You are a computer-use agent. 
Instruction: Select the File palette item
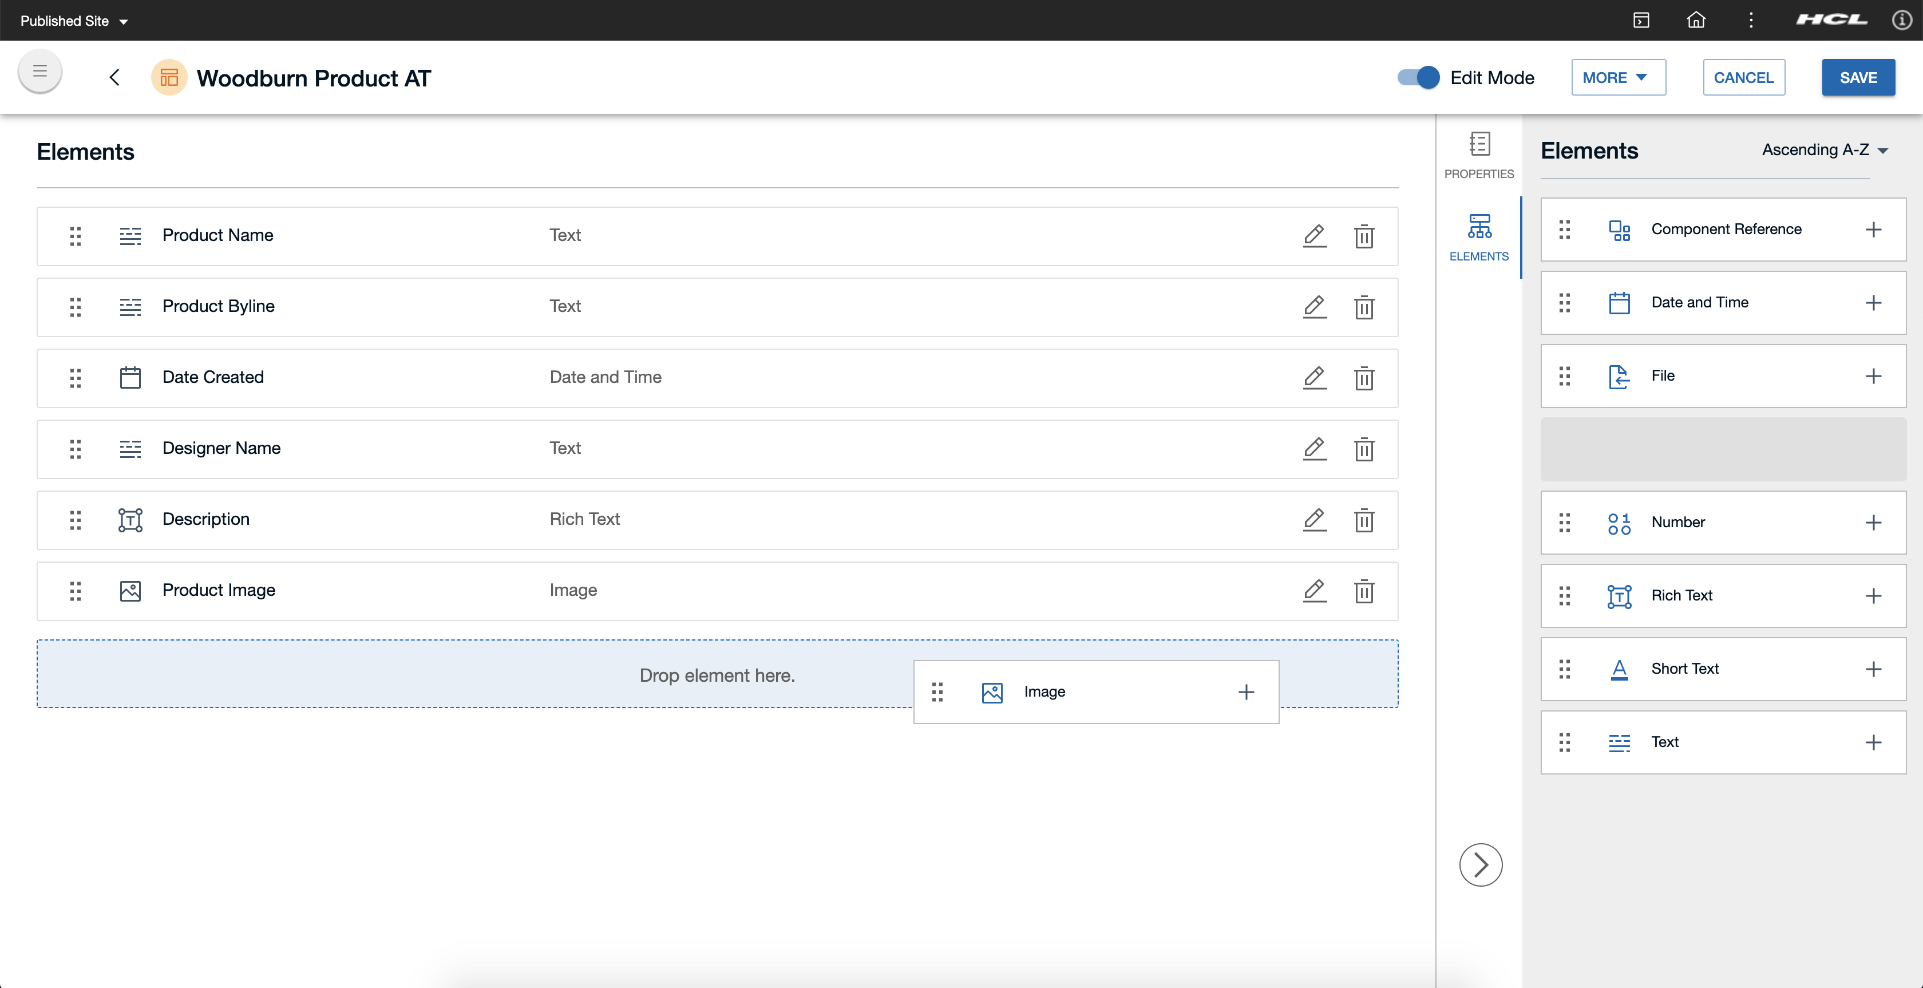(x=1723, y=376)
